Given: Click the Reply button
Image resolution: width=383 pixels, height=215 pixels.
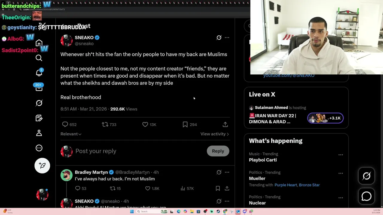Looking at the screenshot, I should tap(218, 151).
